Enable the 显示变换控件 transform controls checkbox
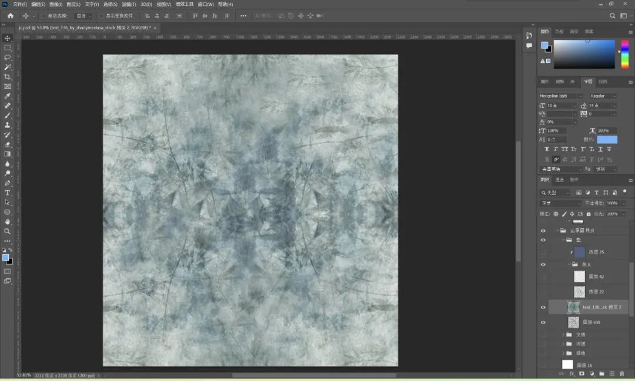 101,16
